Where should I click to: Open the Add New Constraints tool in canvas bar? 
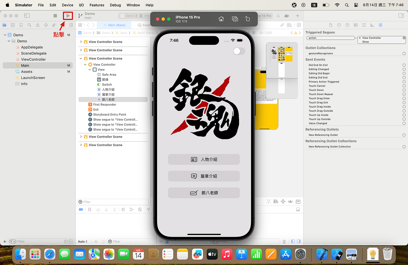tap(283, 201)
